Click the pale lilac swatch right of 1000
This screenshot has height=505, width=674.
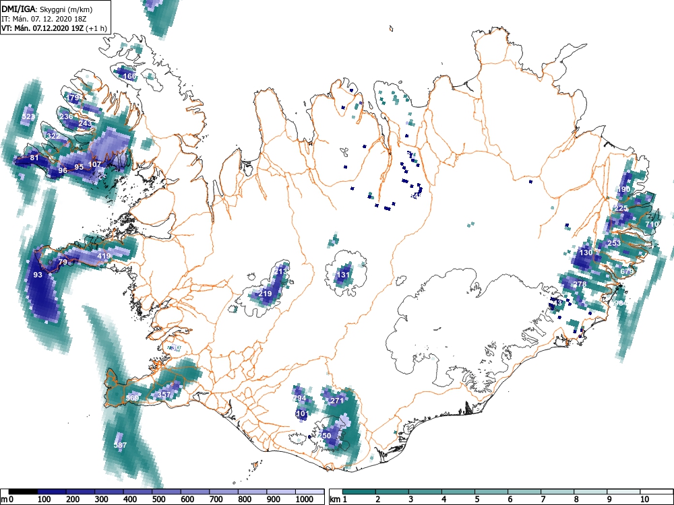point(309,492)
